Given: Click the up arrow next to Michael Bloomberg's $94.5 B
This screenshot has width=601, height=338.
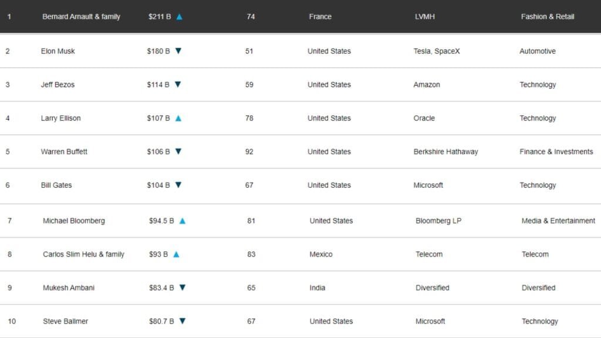Looking at the screenshot, I should pyautogui.click(x=183, y=221).
